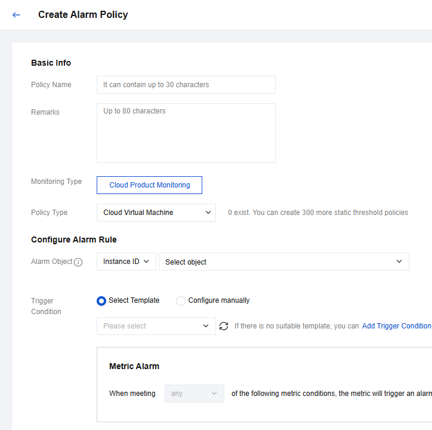Screen dimensions: 432x430
Task: Click into the Remarks text area
Action: point(186,133)
